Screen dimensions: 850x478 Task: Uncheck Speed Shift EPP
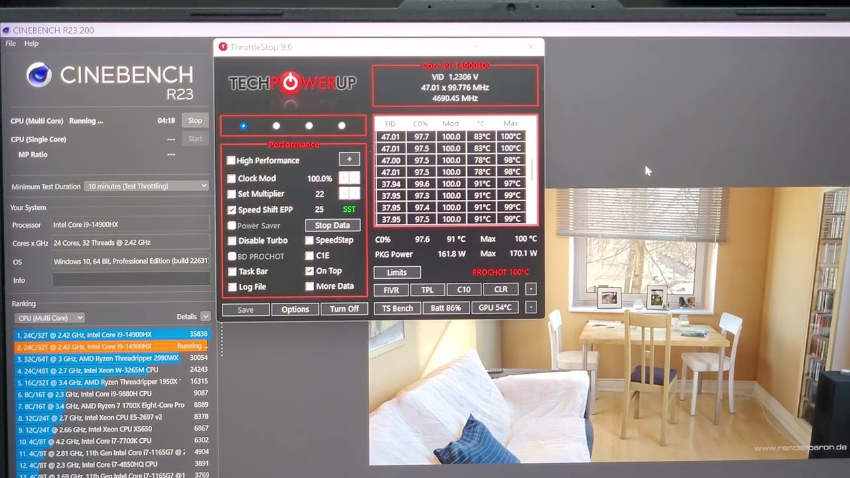(x=231, y=210)
